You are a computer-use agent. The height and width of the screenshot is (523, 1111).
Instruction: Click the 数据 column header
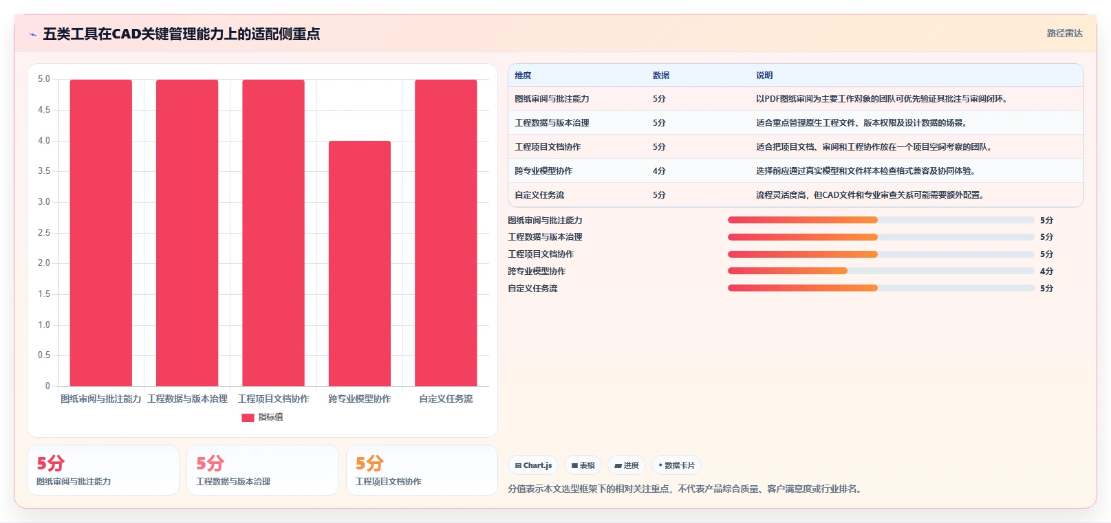(661, 76)
